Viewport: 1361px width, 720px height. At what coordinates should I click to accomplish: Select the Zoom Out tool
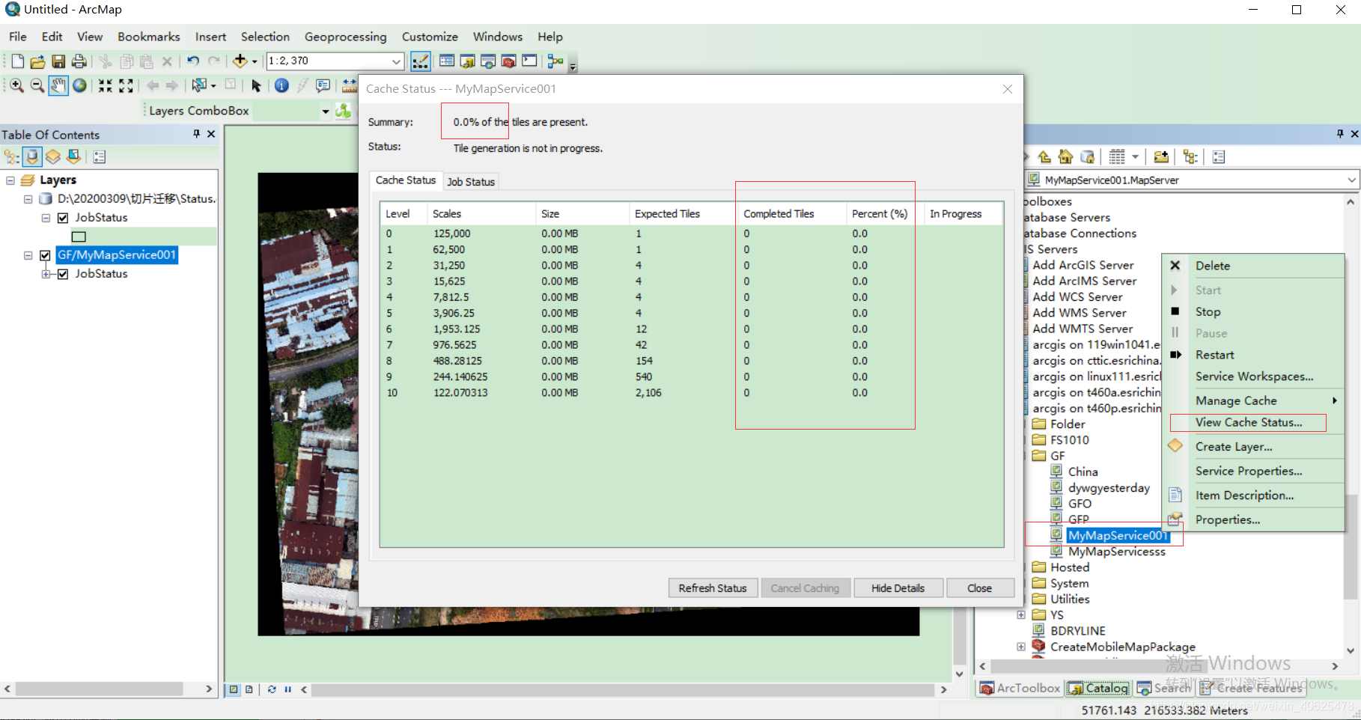[37, 86]
